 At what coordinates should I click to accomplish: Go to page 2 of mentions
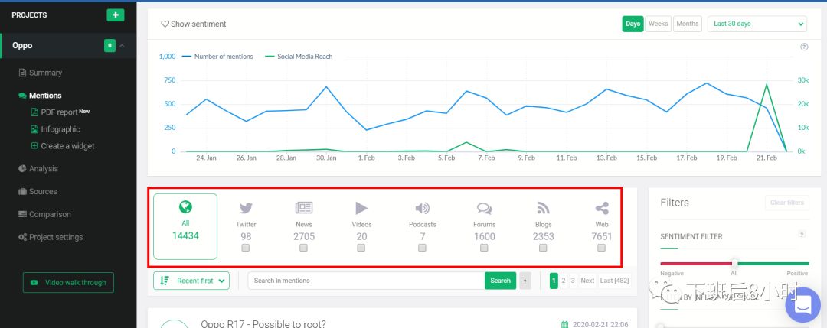click(x=564, y=281)
